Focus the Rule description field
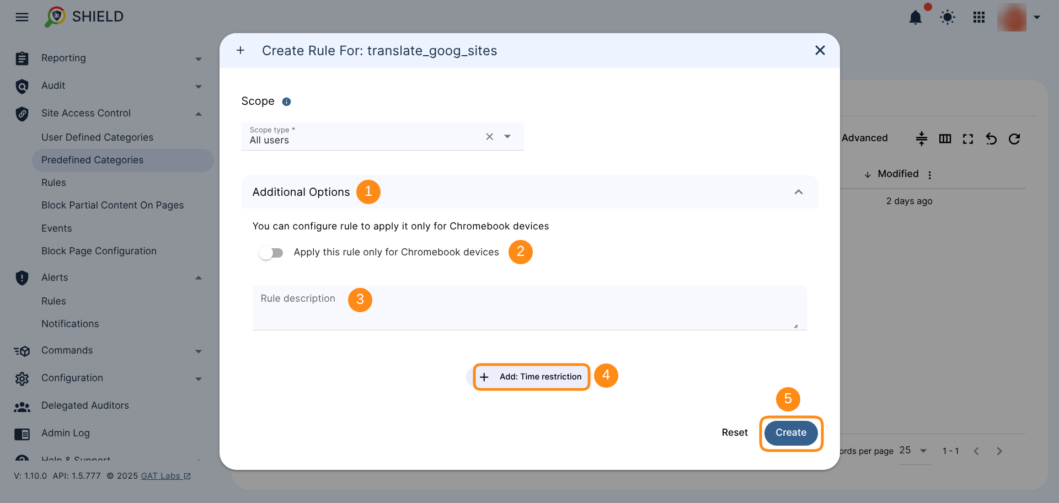The height and width of the screenshot is (503, 1059). pos(529,308)
